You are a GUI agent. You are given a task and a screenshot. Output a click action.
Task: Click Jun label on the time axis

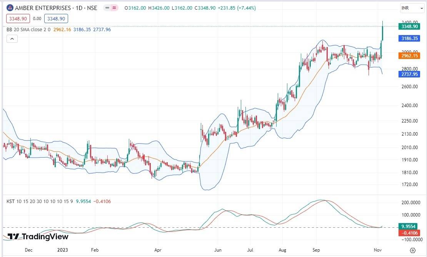(218, 250)
